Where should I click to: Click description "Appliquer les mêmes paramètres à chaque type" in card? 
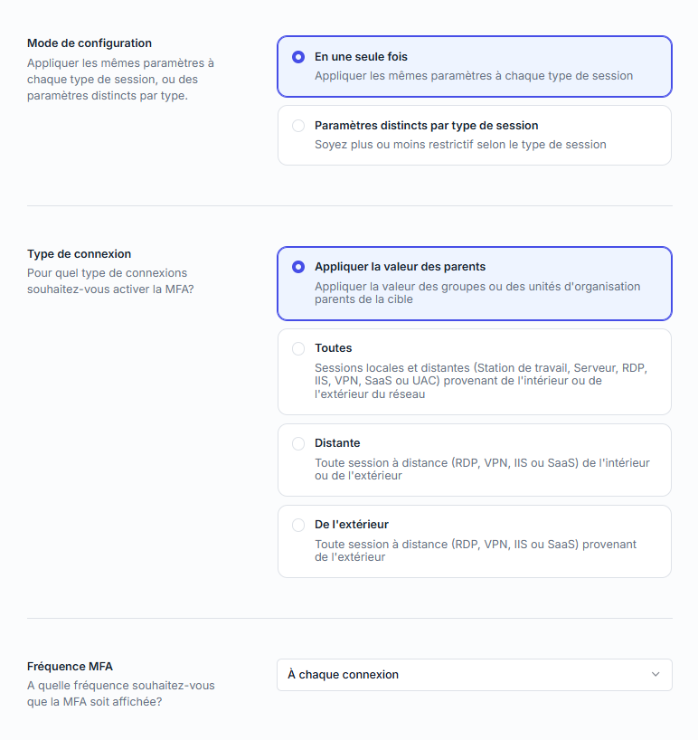coord(474,76)
